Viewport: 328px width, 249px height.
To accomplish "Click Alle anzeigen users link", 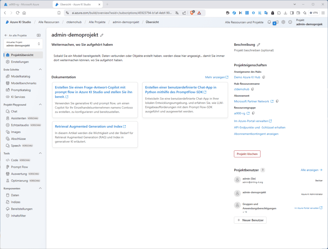I will (311, 170).
